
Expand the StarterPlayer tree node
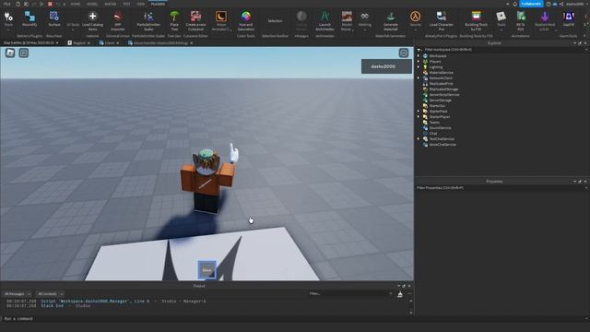click(419, 117)
